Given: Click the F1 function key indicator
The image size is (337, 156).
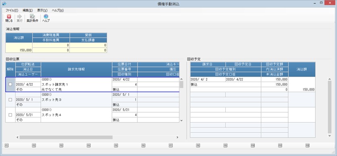Looking at the screenshot, I should click(6, 145).
